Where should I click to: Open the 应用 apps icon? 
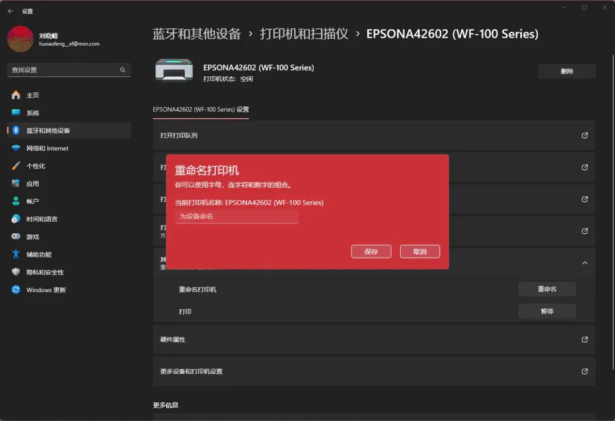click(x=16, y=183)
